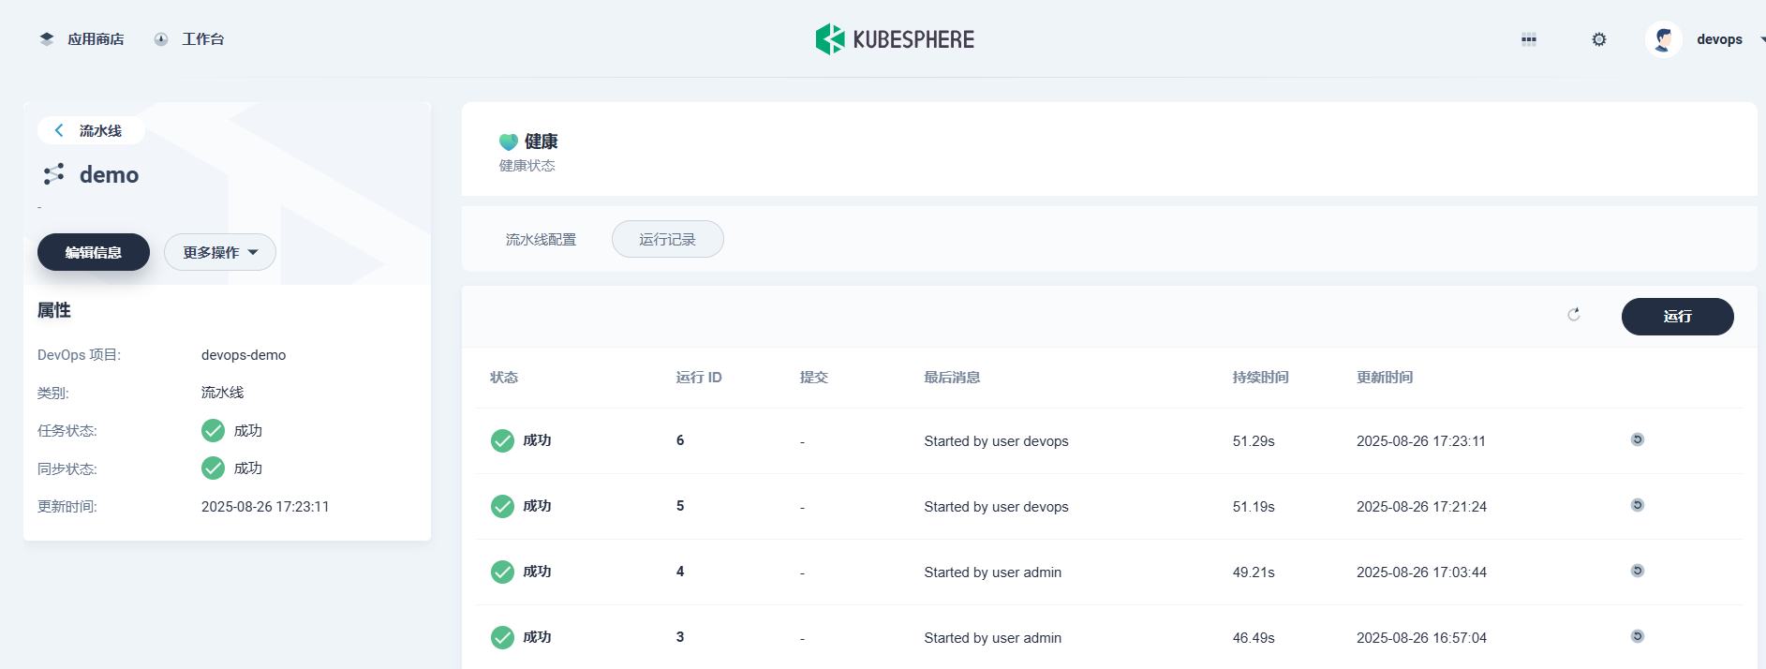Click duration value 49.21s

pyautogui.click(x=1254, y=572)
